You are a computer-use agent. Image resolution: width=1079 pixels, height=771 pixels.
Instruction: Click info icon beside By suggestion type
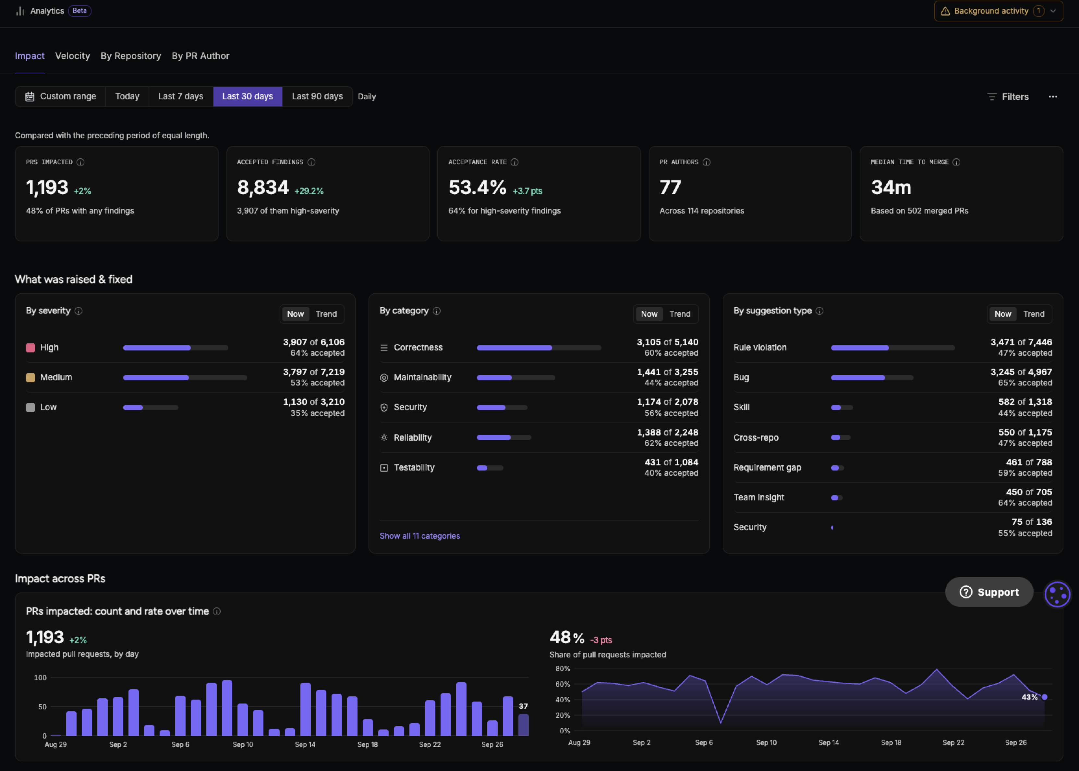pos(819,311)
